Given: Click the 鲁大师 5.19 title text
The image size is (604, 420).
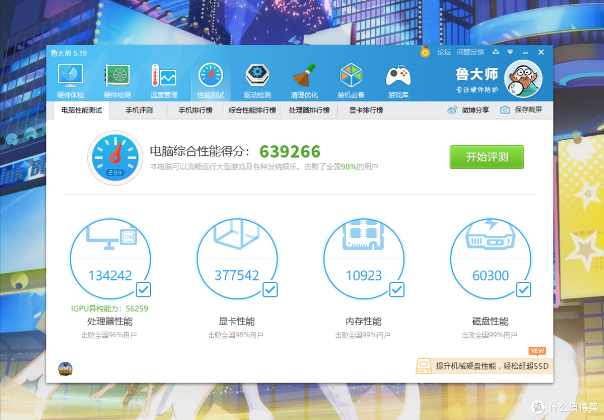Looking at the screenshot, I should 69,53.
